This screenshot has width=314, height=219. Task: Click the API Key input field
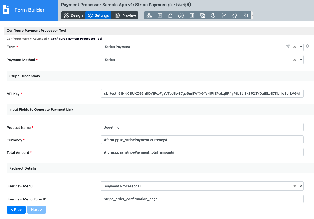[x=202, y=94]
